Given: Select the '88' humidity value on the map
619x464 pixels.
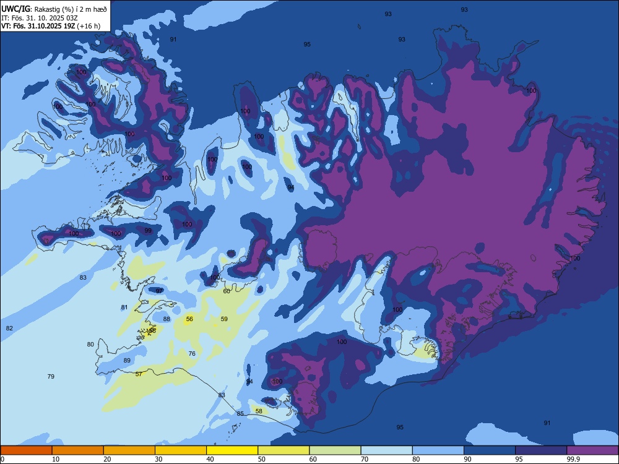Looking at the screenshot, I should click(167, 319).
